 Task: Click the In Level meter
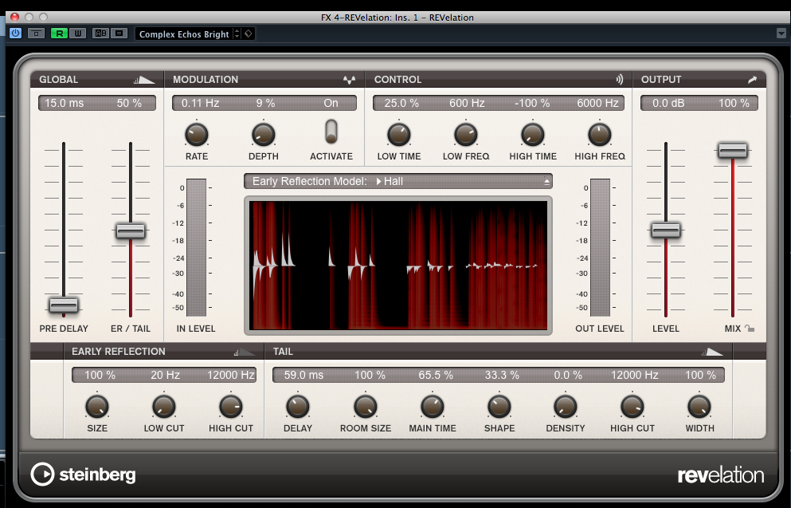click(196, 247)
